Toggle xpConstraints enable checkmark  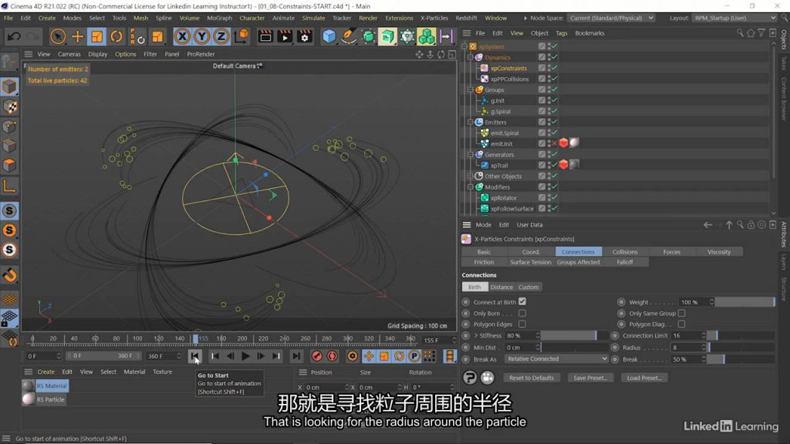click(554, 68)
